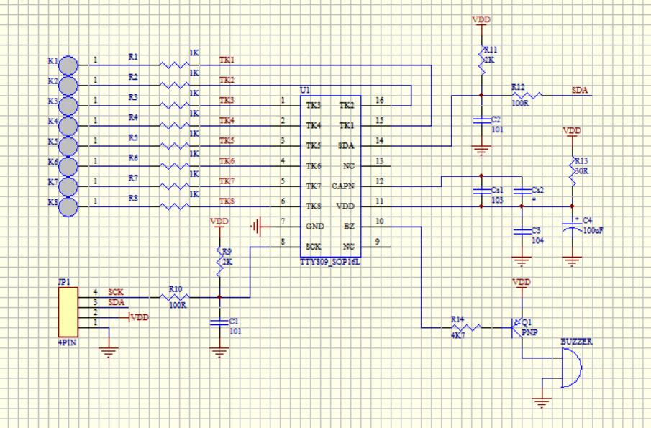Select the K1 touch pad circle
The image size is (651, 428).
[68, 65]
